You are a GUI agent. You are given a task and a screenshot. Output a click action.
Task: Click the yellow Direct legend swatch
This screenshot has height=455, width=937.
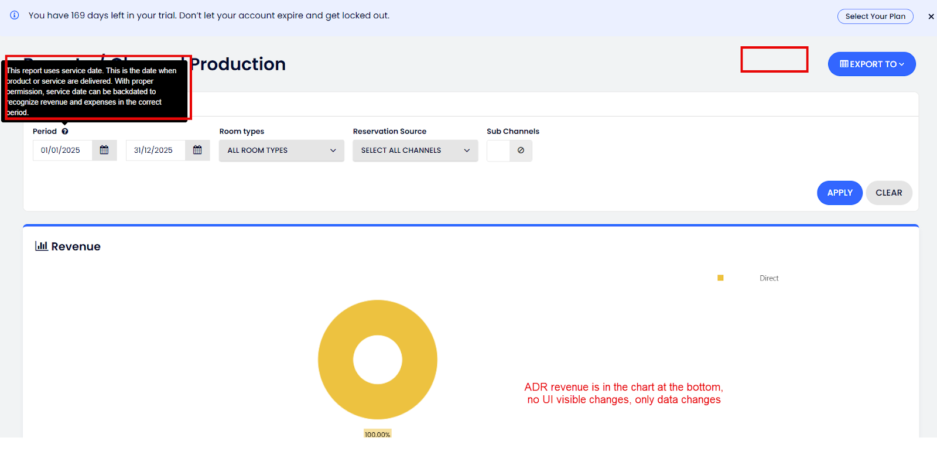(x=720, y=278)
